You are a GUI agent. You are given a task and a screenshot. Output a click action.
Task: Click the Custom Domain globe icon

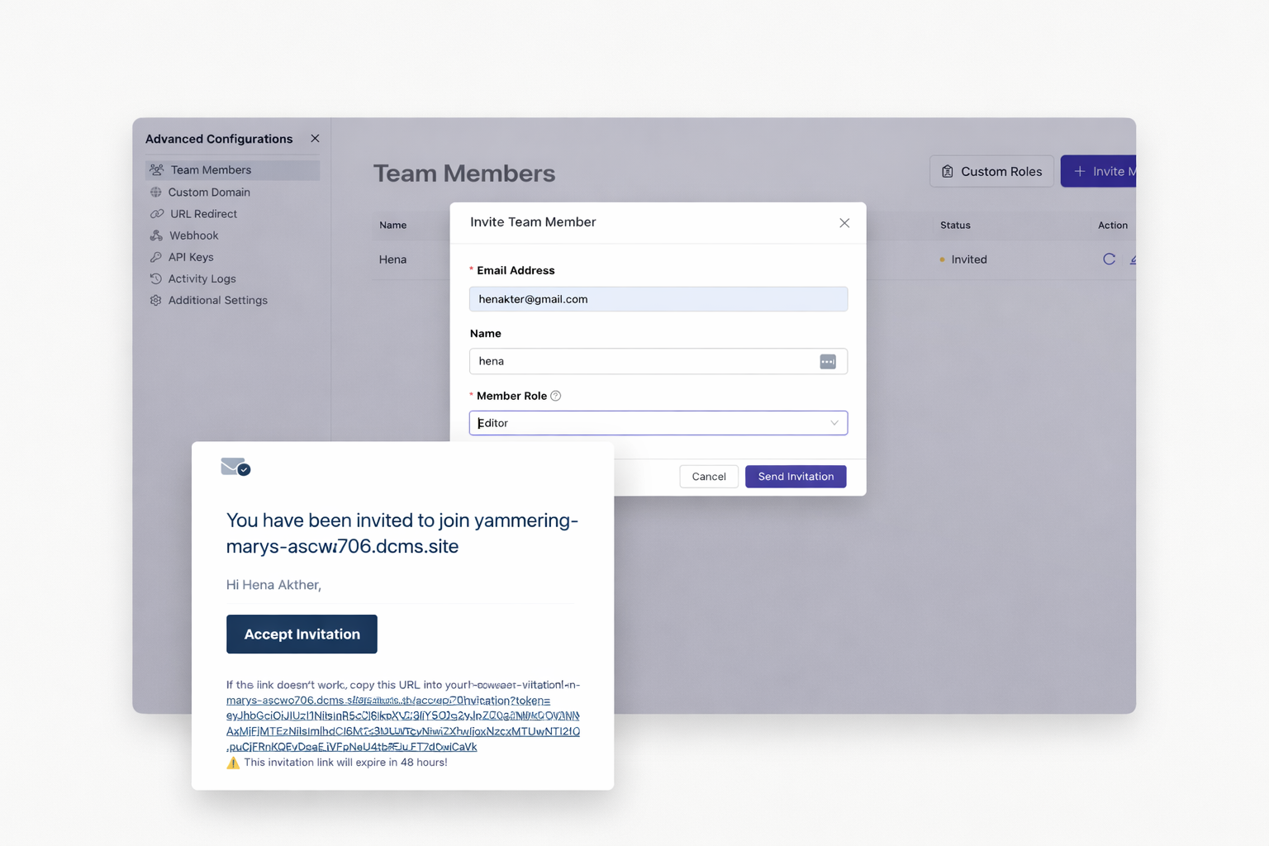156,192
